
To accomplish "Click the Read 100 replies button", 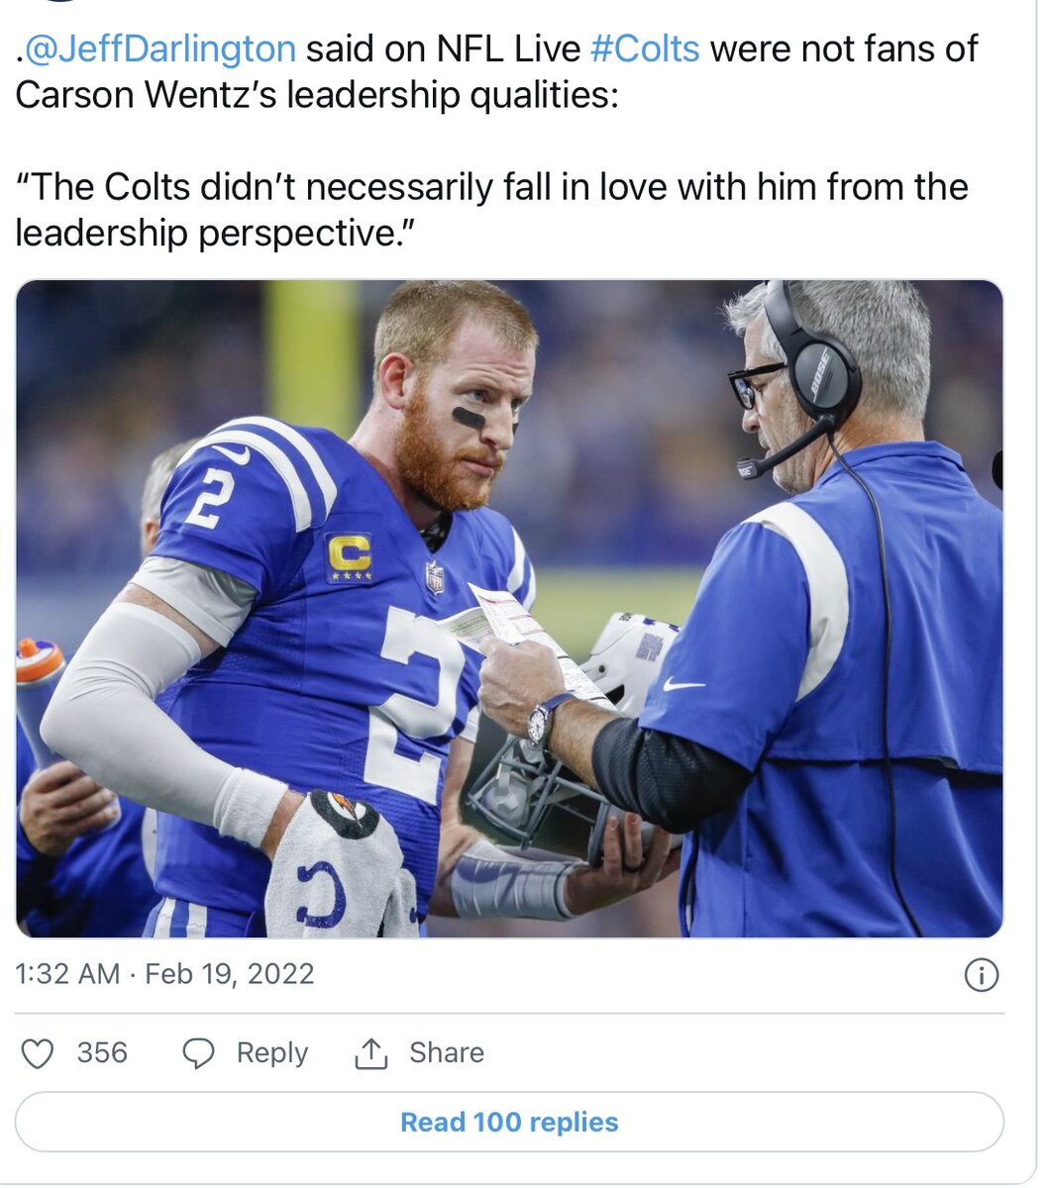I will (509, 1123).
